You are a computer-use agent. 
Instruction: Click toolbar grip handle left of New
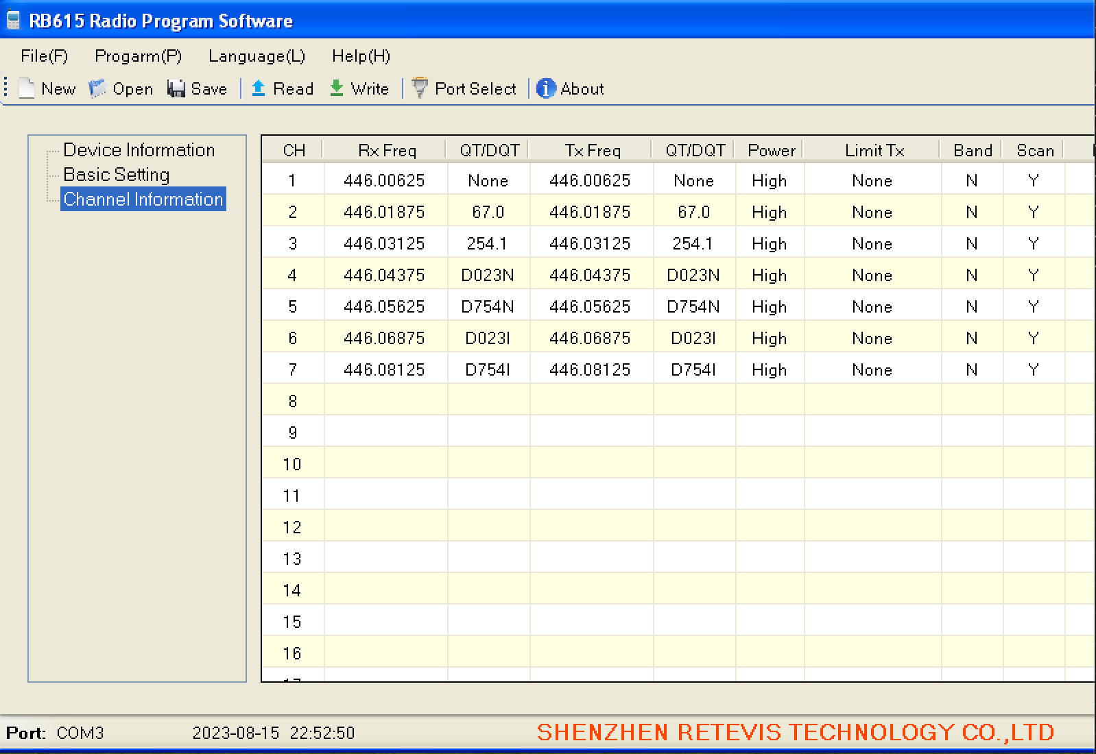[5, 88]
